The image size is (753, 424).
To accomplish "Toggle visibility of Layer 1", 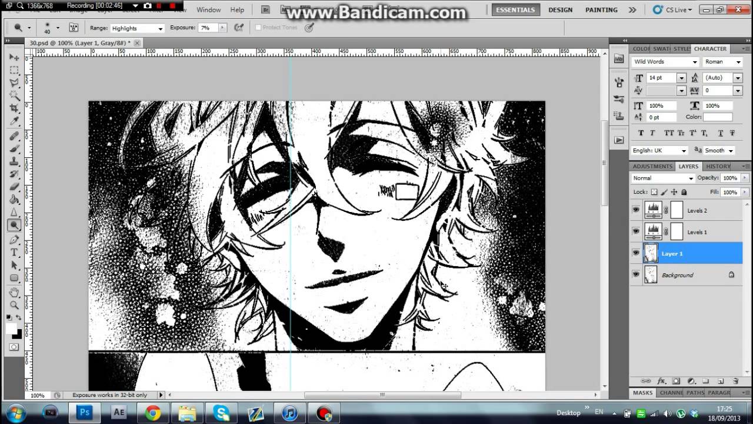I will tap(636, 253).
